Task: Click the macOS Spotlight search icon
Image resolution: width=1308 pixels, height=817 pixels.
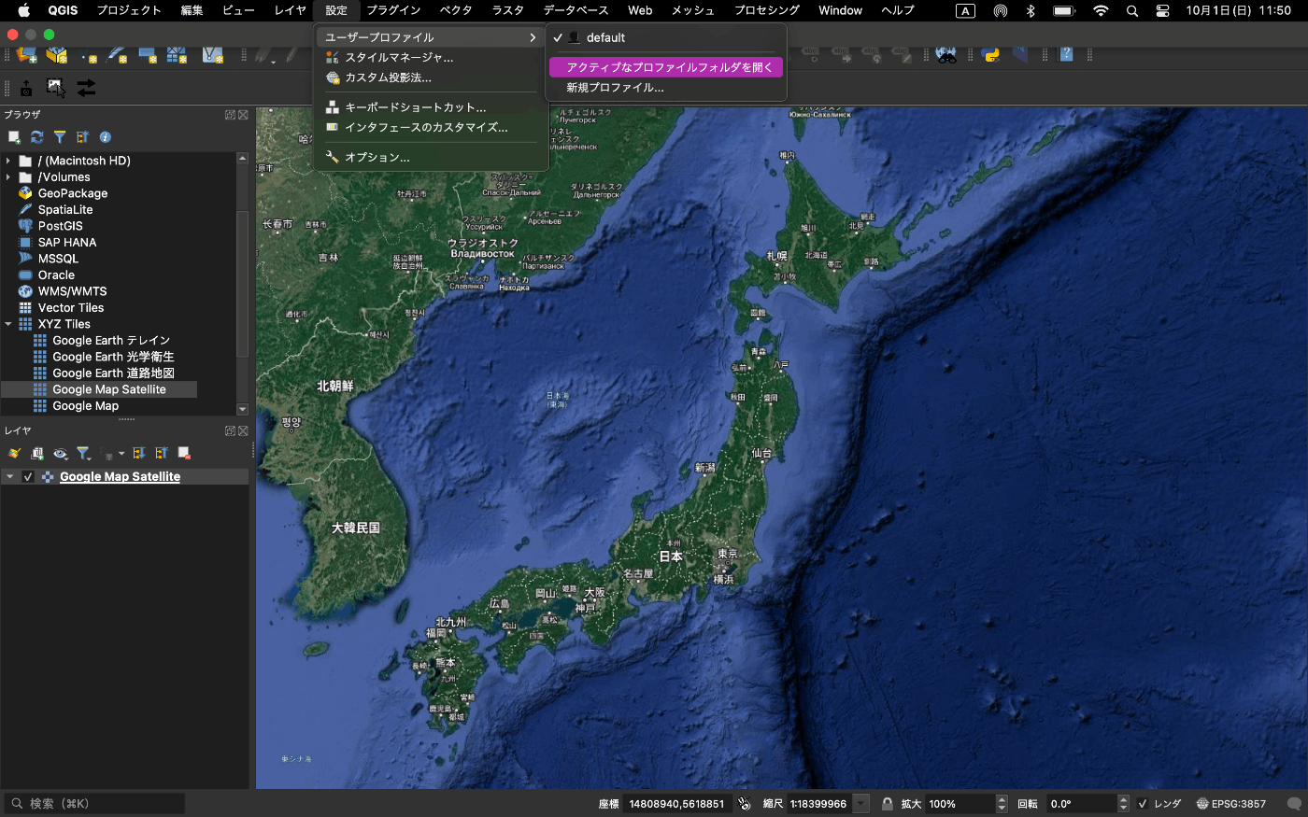Action: (x=1132, y=10)
